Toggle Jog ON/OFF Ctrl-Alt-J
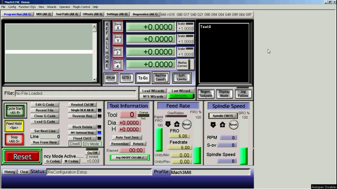337x189 pixels. pos(130,157)
